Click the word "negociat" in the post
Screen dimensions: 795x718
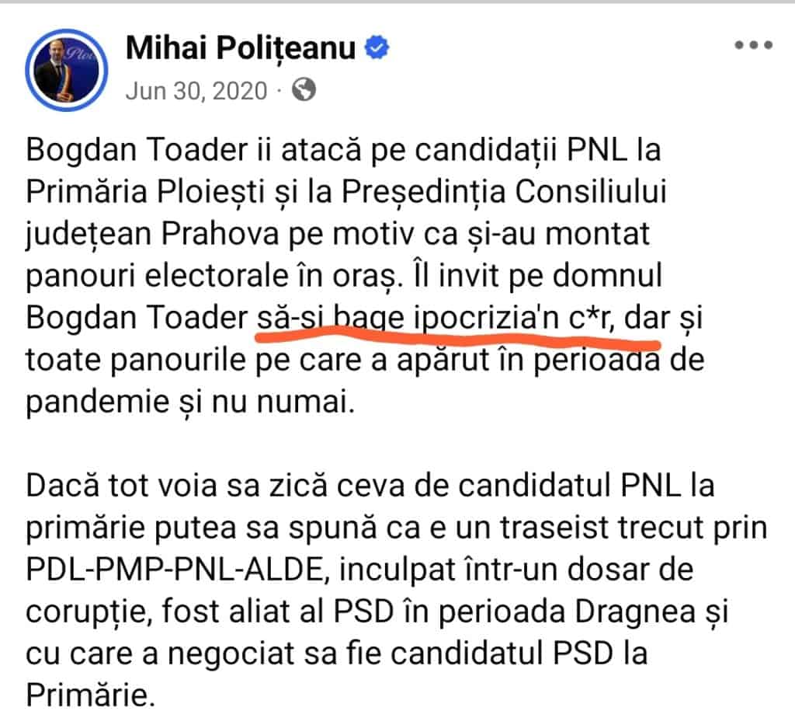[x=275, y=654]
